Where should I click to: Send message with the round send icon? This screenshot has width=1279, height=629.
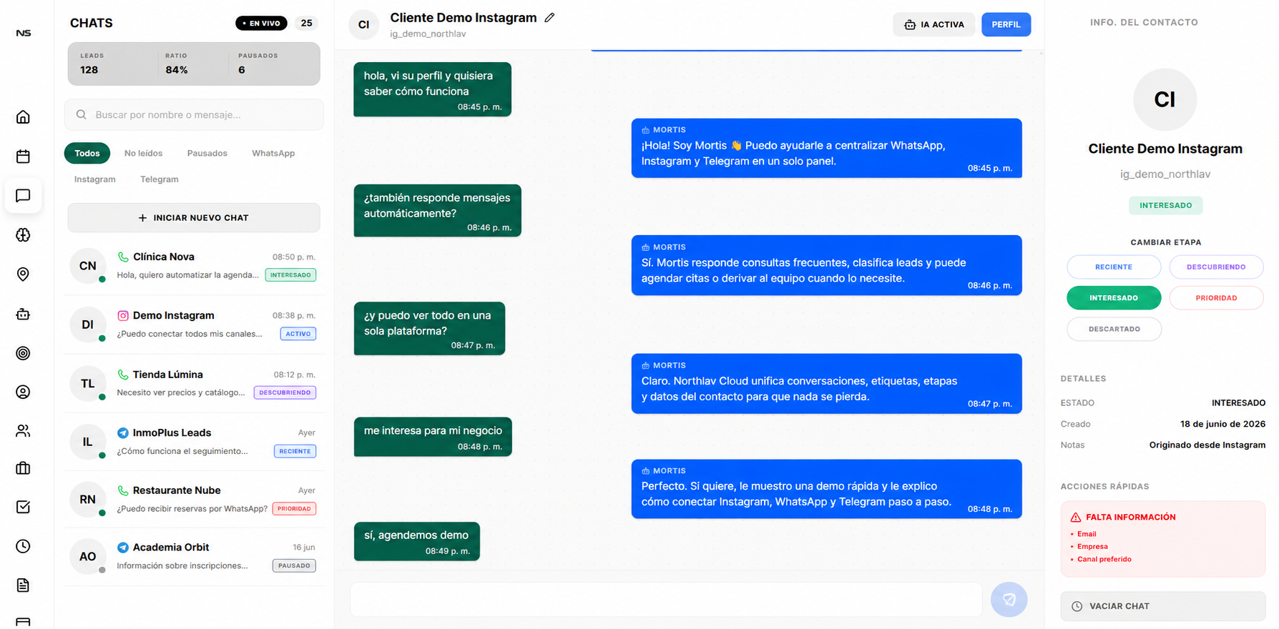pos(1009,600)
